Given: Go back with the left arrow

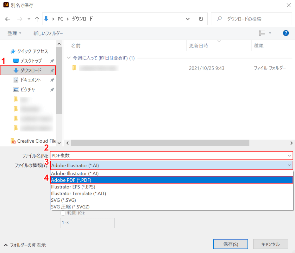Looking at the screenshot, I should click(x=8, y=19).
